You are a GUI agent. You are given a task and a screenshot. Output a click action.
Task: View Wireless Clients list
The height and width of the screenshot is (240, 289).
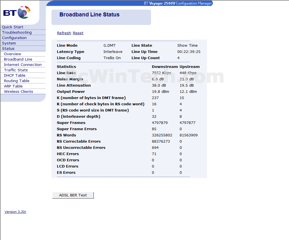click(18, 91)
